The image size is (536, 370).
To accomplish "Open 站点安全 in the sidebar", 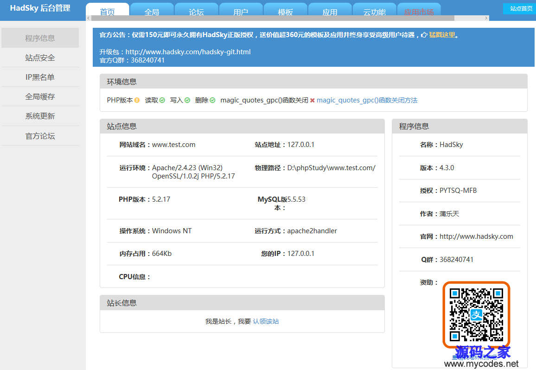I will (x=40, y=57).
